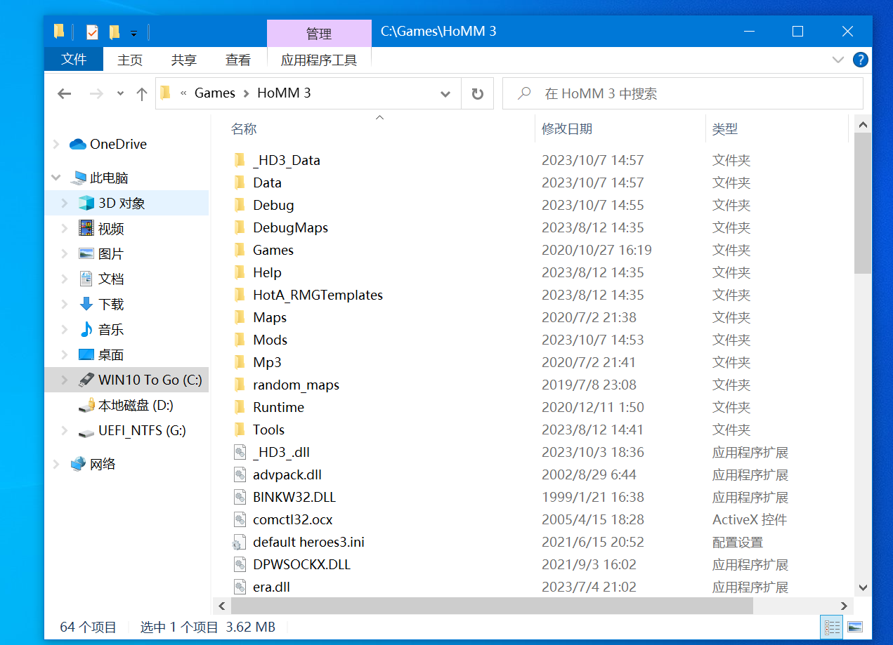Click the Properties icon in the title bar

coord(92,32)
